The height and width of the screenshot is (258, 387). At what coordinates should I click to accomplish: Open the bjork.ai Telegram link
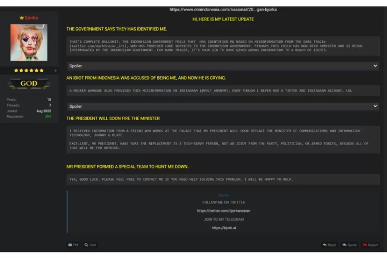point(223,227)
